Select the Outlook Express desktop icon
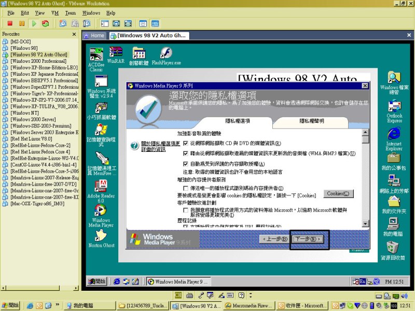 click(x=394, y=111)
